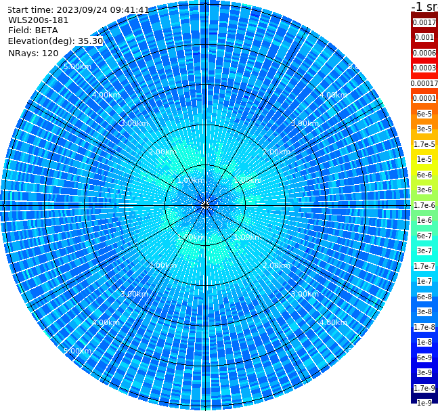Viewport: 438px width, 411px height.
Task: Select the 1e-9 colorbar bottom label
Action: point(424,403)
